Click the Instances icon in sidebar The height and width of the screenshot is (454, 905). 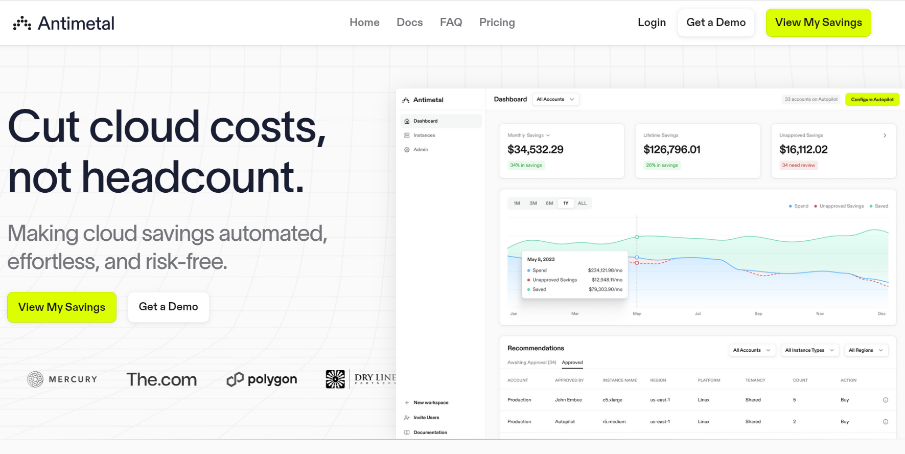tap(407, 135)
